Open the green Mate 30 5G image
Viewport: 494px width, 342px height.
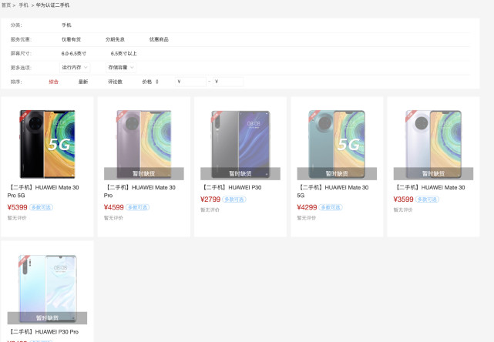click(337, 144)
